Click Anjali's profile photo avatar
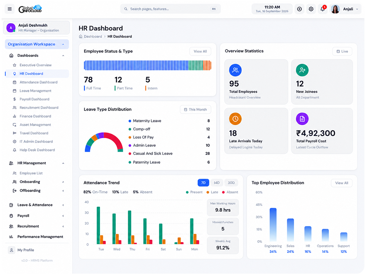 tap(335, 9)
